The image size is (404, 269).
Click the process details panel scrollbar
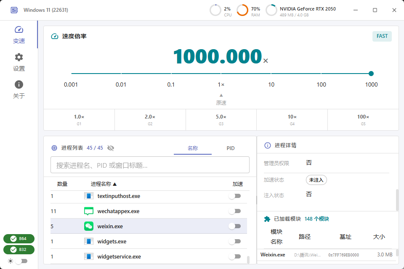(397, 200)
